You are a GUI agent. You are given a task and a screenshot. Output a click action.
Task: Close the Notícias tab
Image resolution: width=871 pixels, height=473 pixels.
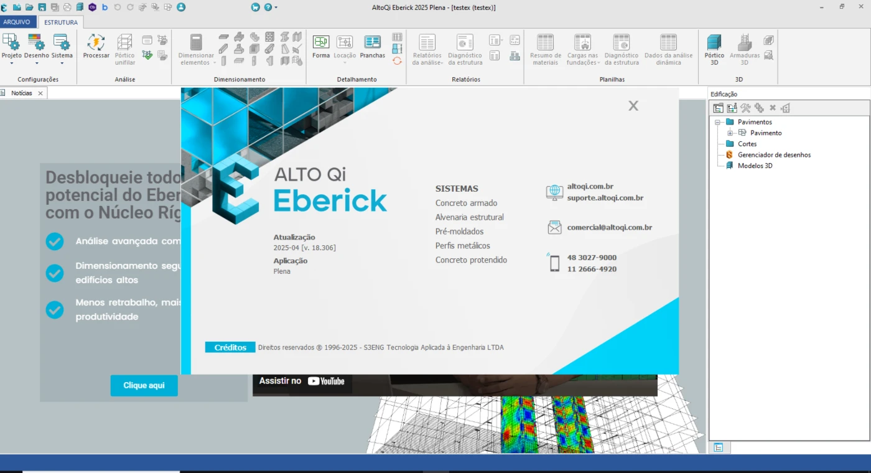click(40, 93)
